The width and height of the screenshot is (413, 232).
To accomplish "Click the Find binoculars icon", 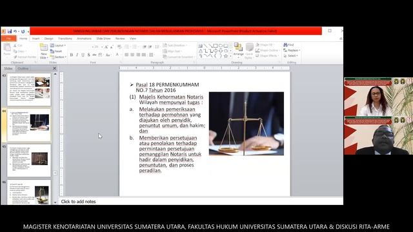I will click(285, 45).
